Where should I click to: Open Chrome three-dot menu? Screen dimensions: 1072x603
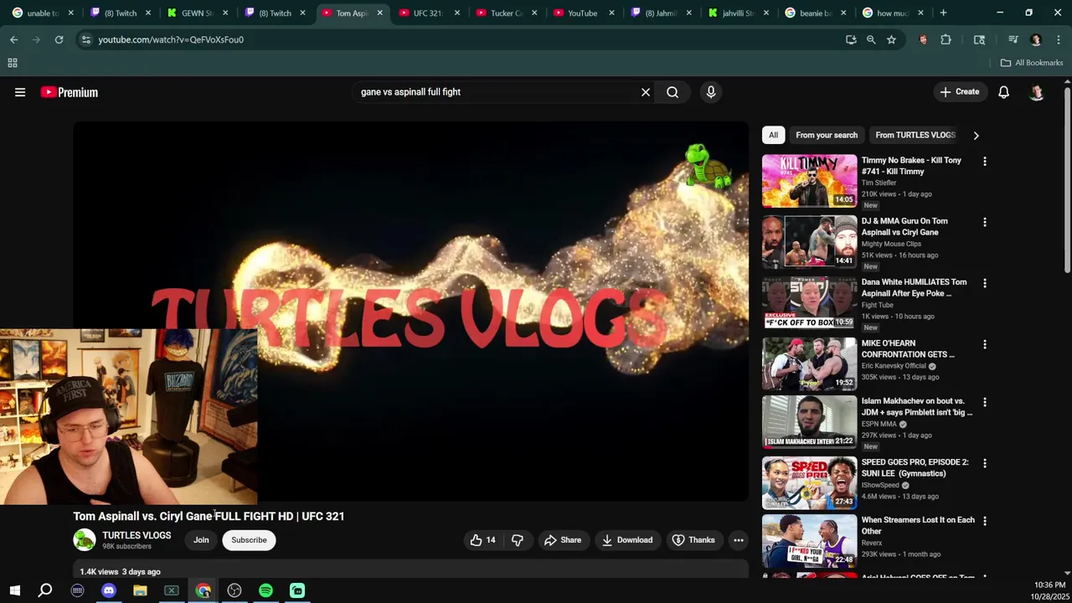pyautogui.click(x=1059, y=39)
